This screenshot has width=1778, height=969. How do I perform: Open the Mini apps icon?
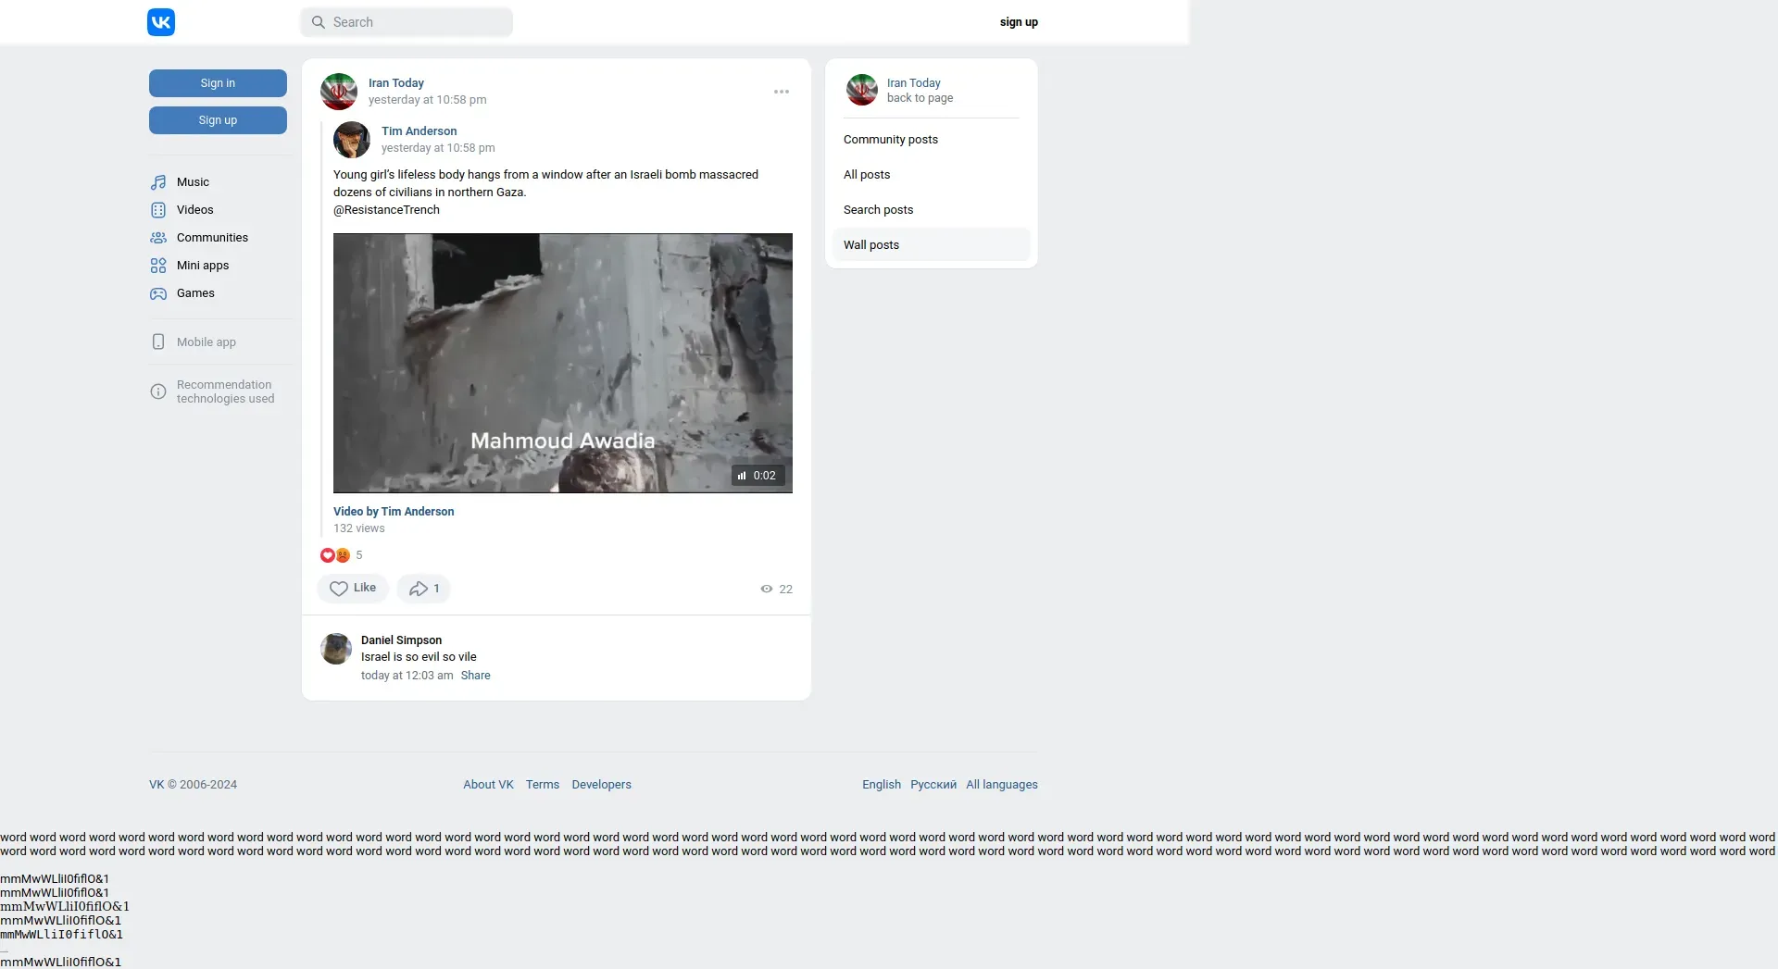pos(158,266)
